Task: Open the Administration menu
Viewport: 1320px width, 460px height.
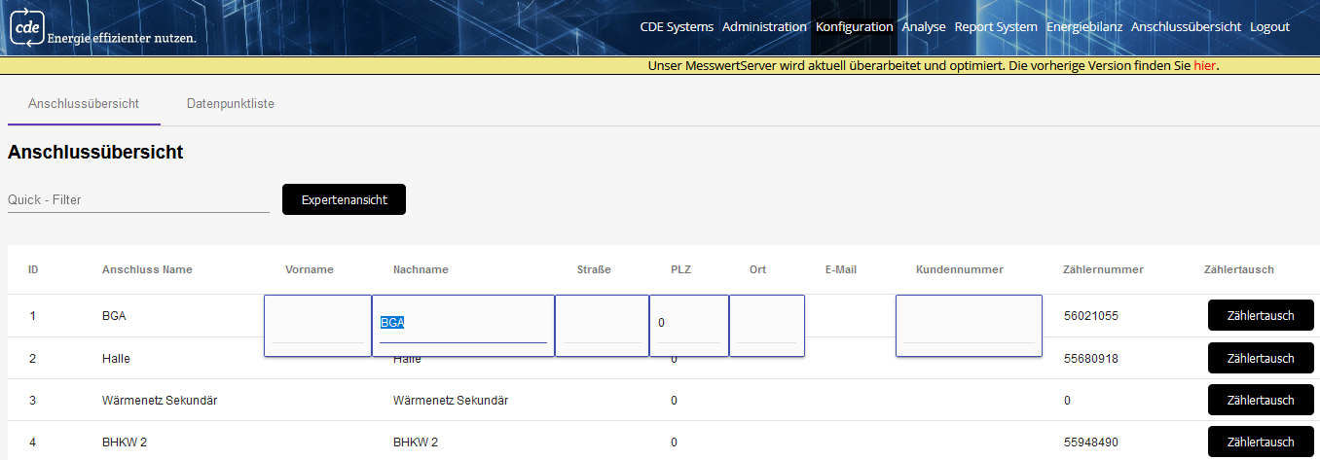Action: (764, 27)
